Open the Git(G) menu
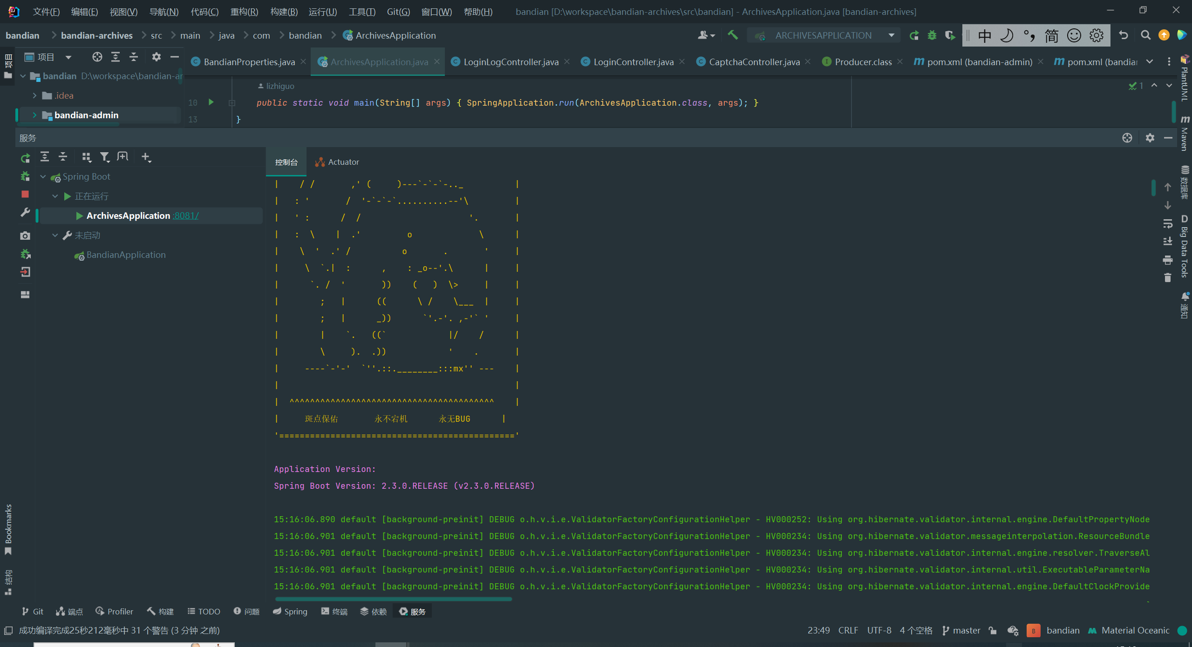The height and width of the screenshot is (647, 1192). (398, 12)
